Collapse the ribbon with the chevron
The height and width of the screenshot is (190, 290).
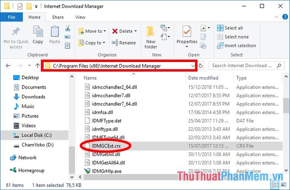pyautogui.click(x=276, y=17)
